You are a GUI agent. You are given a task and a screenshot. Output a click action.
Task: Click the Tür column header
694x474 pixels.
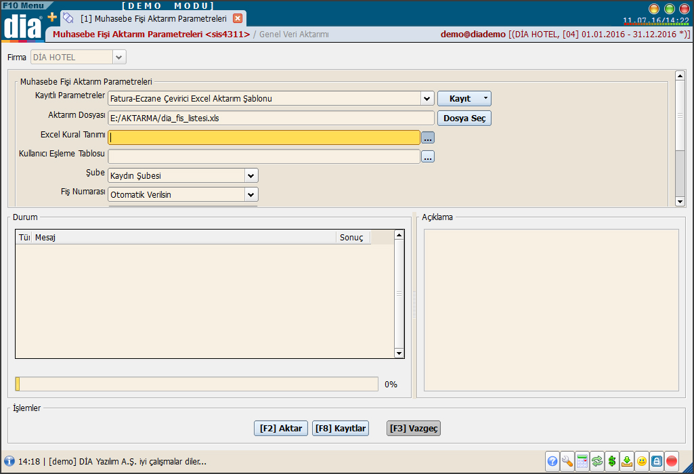[24, 238]
